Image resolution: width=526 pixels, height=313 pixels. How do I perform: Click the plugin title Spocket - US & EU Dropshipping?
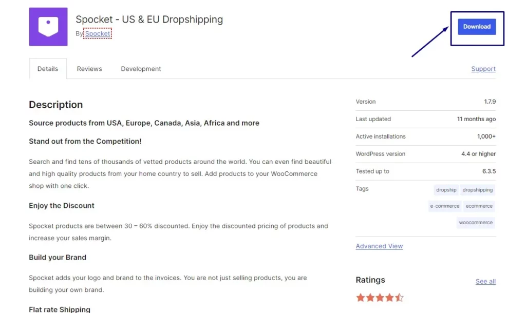tap(149, 19)
